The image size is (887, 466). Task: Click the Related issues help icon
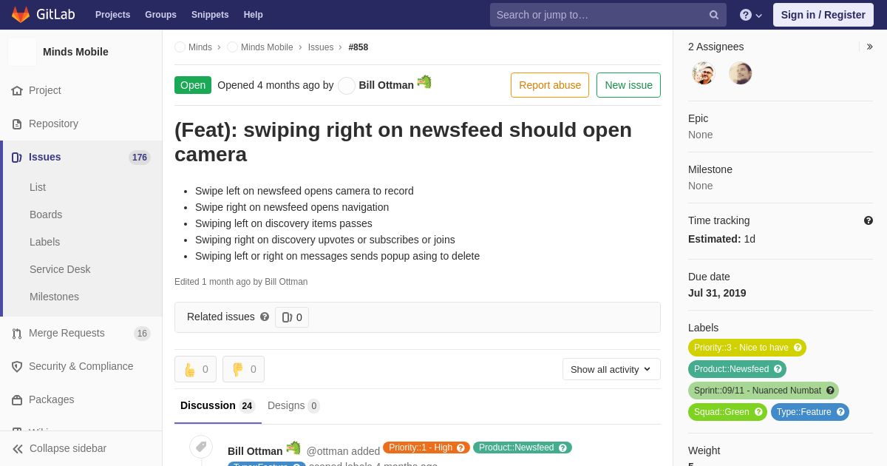(x=265, y=317)
